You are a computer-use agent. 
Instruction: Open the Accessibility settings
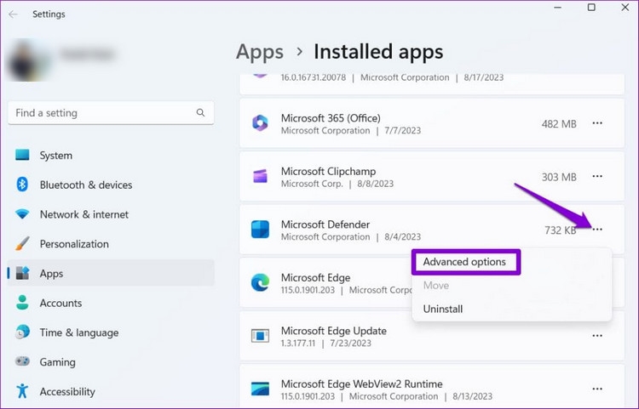pos(111,391)
